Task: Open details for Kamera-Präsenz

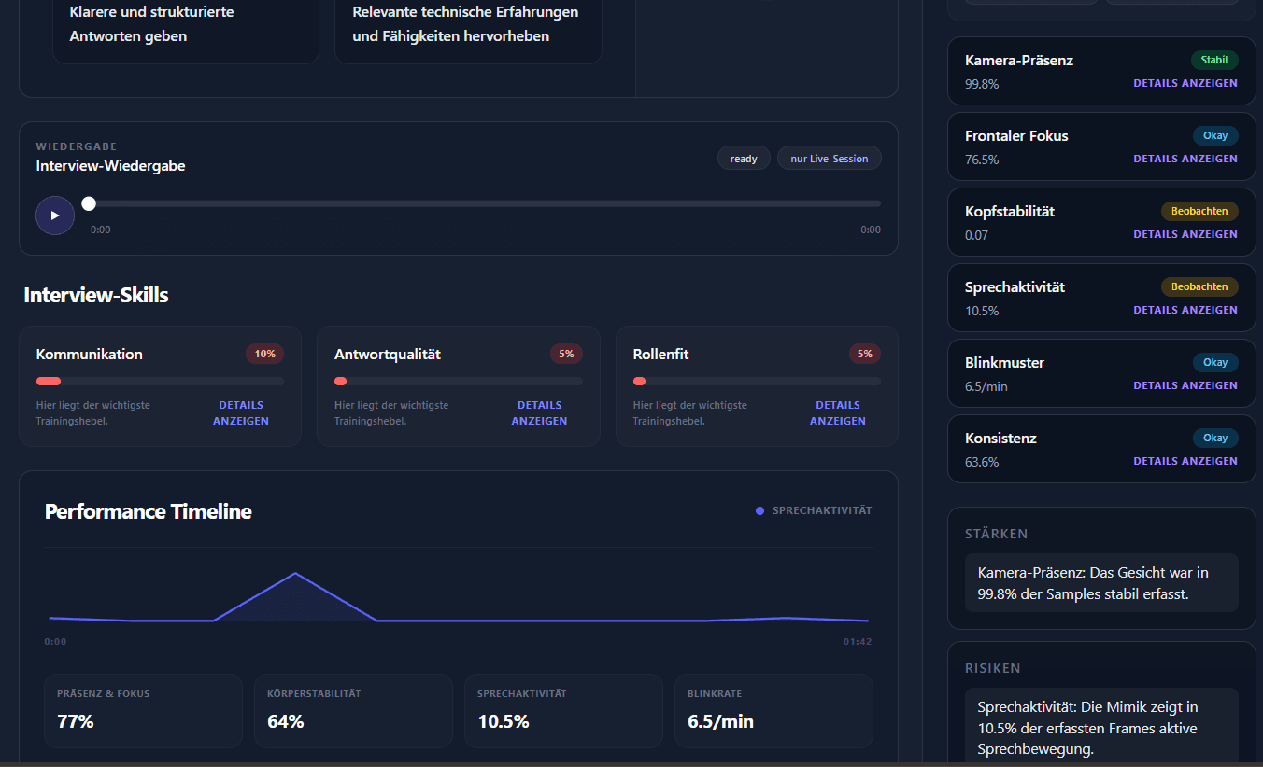Action: point(1185,83)
